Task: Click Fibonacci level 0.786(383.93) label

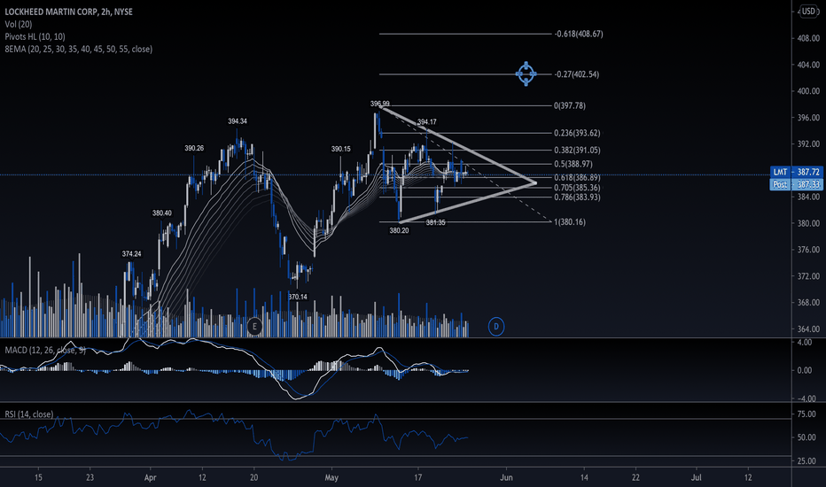Action: [577, 197]
